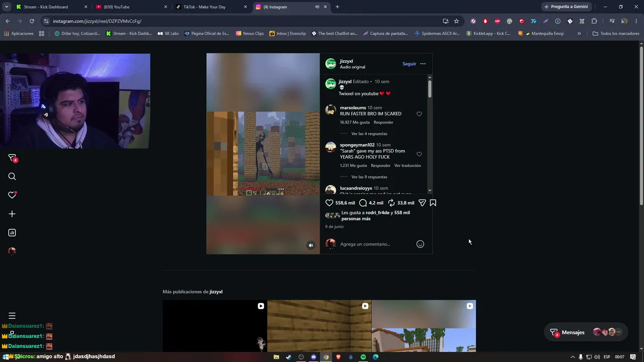Open the rodri_fr4de profile from likes line
The width and height of the screenshot is (644, 362).
(377, 213)
